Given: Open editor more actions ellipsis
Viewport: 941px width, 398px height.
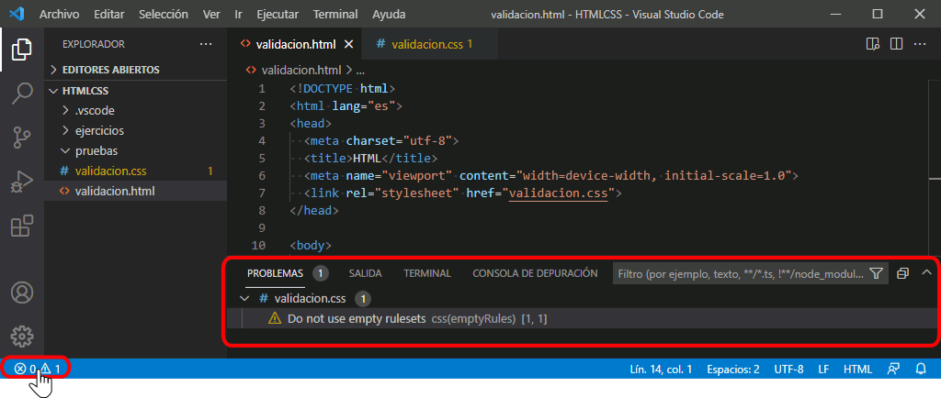Looking at the screenshot, I should click(x=919, y=44).
